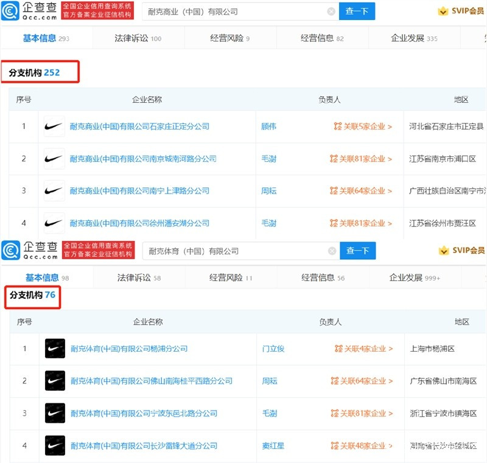The height and width of the screenshot is (463, 487).
Task: Expand 关联81家企业 in 徐州潘安湖 row
Action: pyautogui.click(x=361, y=223)
